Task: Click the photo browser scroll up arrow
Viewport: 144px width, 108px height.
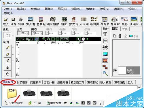Action: pos(139,87)
